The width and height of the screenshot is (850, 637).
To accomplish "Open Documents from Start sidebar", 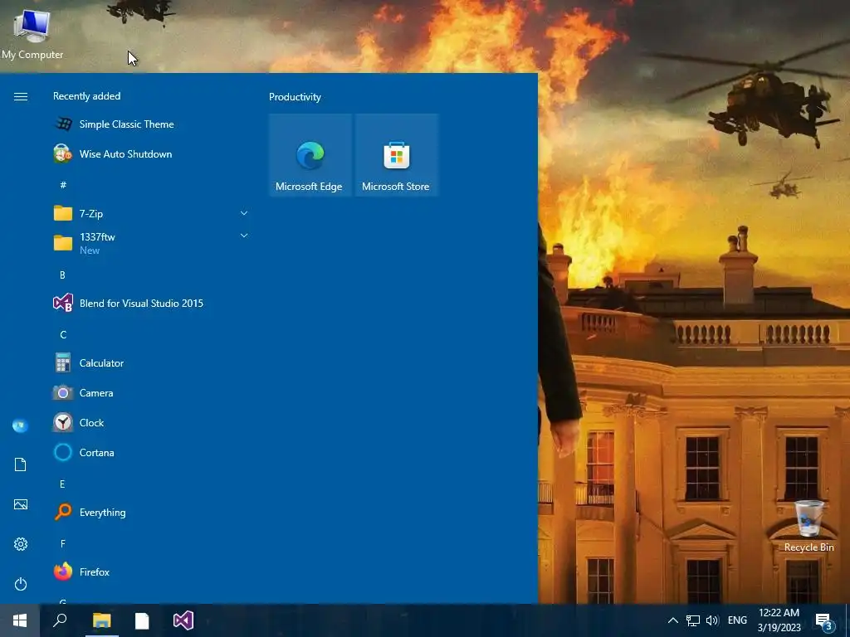I will pyautogui.click(x=20, y=464).
